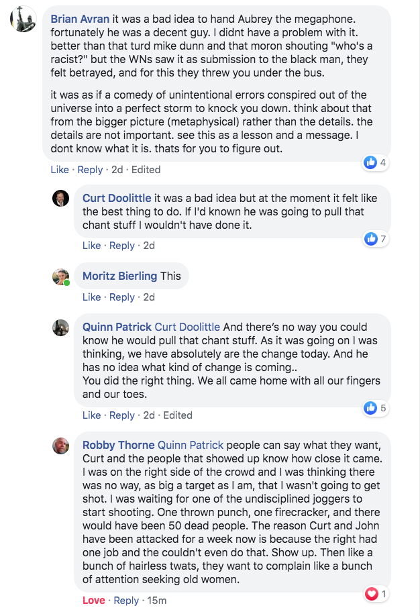View 5 like reactions on Quinn's comment
The width and height of the screenshot is (420, 616).
click(x=374, y=407)
